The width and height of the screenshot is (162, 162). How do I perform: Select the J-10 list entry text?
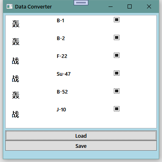(61, 110)
